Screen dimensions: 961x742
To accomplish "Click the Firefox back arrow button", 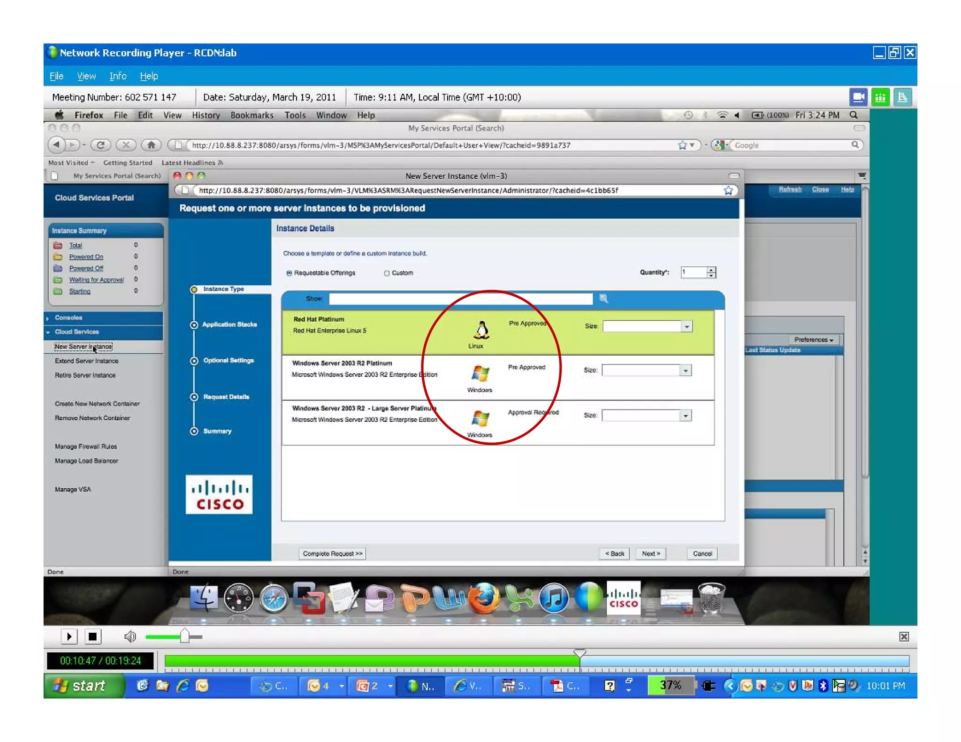I will (x=56, y=145).
